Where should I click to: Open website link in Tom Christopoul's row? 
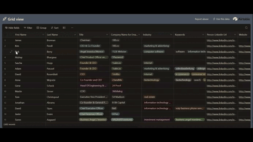245,97
